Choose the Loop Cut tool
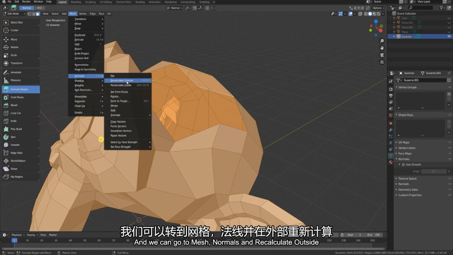 point(21,113)
